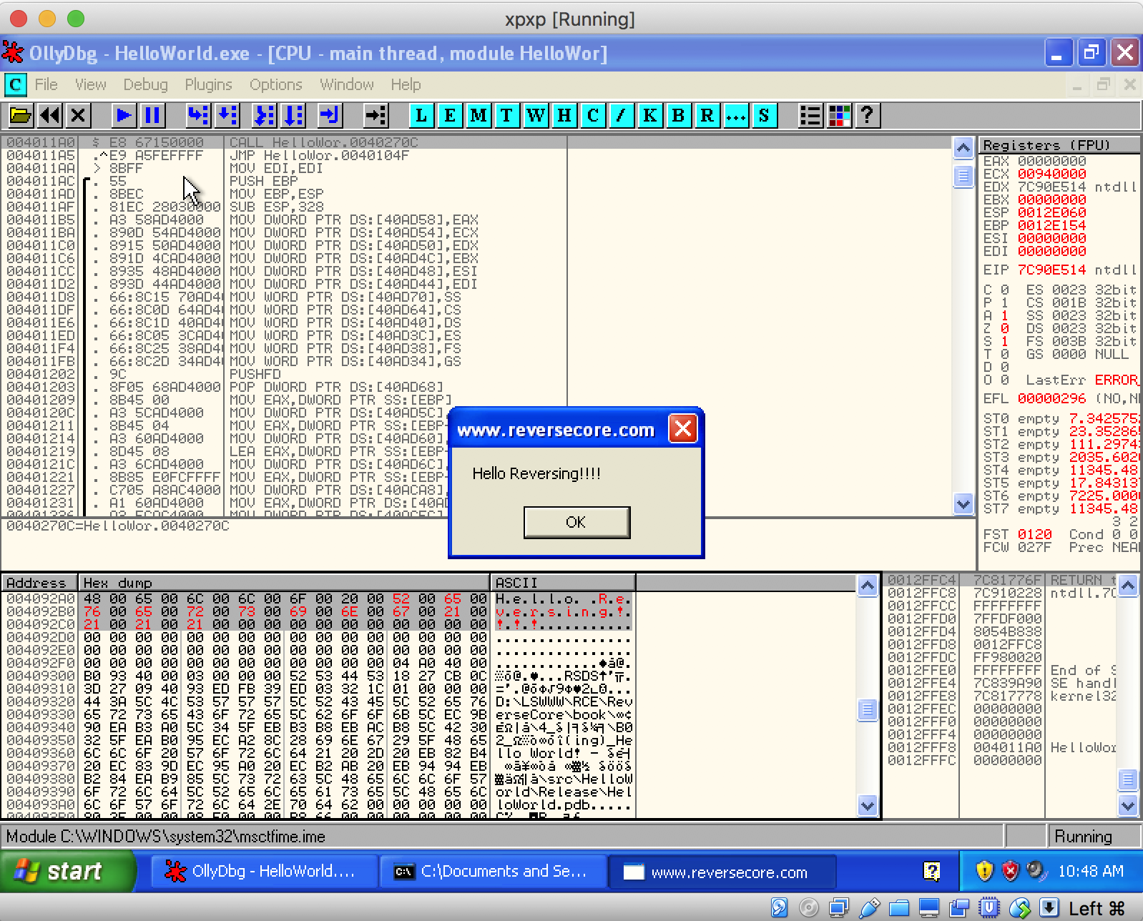Open Run trace with ellipsis button
Viewport: 1143px width, 921px height.
pyautogui.click(x=736, y=115)
